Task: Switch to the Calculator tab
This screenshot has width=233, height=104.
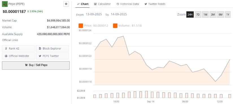Action: click(103, 4)
